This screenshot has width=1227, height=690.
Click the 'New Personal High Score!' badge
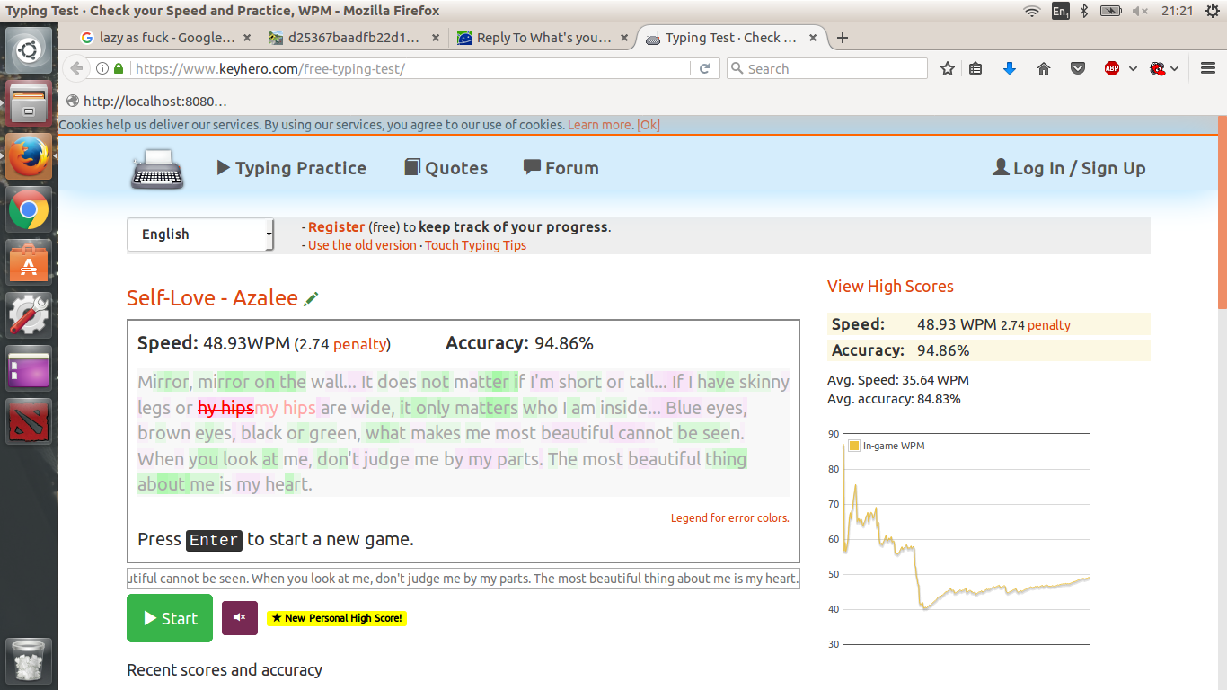[337, 618]
